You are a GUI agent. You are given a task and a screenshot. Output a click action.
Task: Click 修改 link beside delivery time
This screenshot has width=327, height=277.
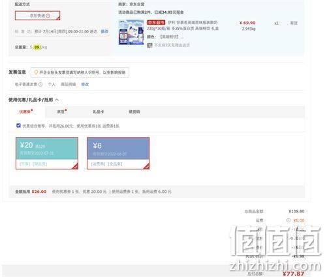[104, 31]
